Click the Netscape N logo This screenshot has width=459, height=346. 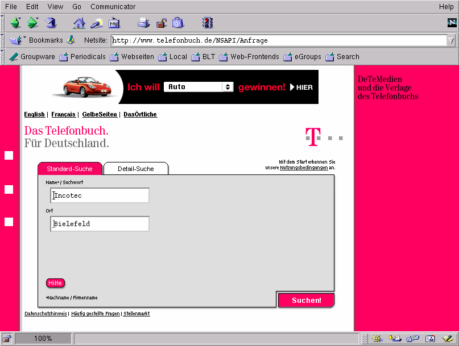pos(452,23)
